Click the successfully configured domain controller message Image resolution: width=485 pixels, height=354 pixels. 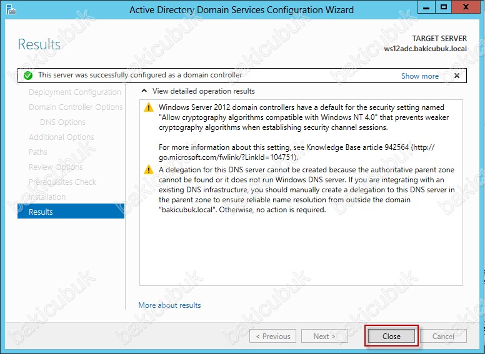(140, 75)
